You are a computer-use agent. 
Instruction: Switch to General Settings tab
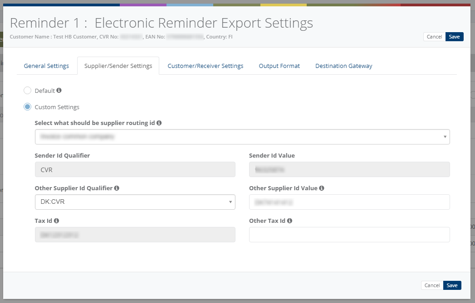click(46, 66)
